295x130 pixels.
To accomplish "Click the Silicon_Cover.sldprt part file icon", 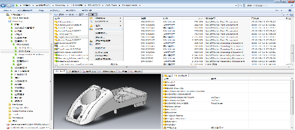I will [56, 25].
